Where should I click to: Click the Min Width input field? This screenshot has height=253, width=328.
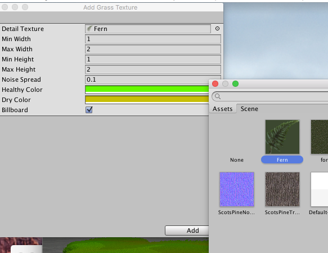point(153,39)
